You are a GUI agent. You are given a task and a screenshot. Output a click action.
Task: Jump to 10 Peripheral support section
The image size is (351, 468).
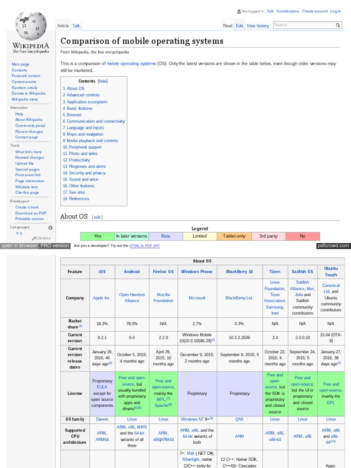click(82, 147)
